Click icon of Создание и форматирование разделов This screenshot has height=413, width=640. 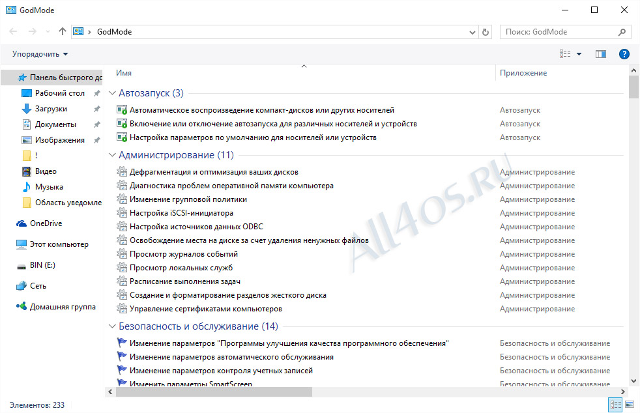[x=122, y=295]
